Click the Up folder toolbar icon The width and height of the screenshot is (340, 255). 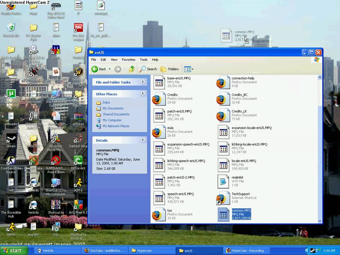132,69
